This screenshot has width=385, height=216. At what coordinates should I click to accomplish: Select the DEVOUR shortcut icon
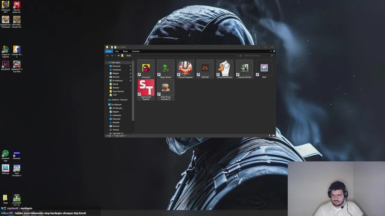click(205, 69)
